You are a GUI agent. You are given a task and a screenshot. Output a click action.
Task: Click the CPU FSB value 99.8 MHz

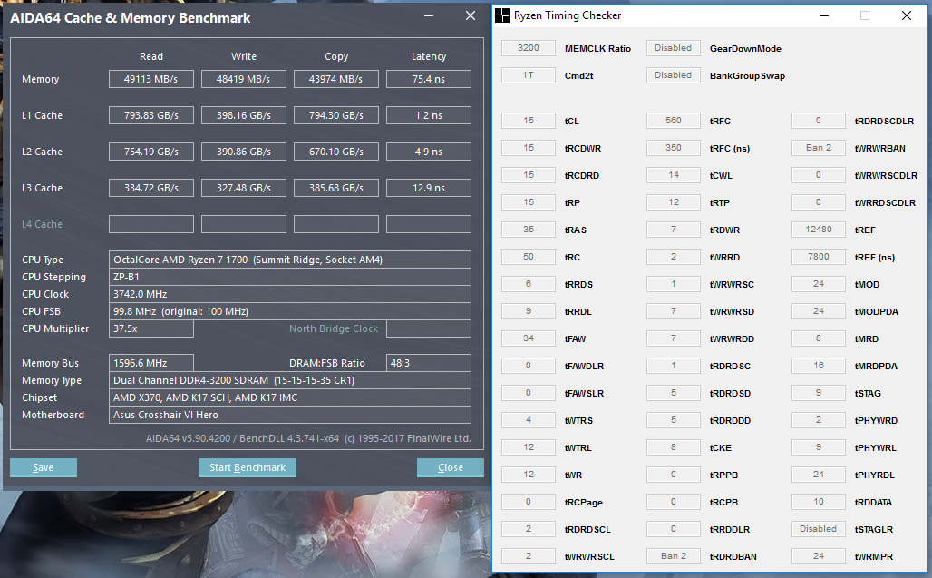point(290,311)
